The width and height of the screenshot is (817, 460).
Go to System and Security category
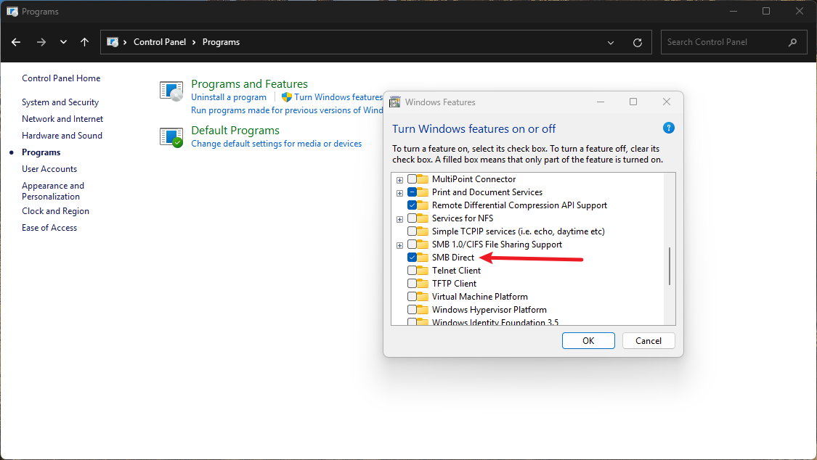60,102
